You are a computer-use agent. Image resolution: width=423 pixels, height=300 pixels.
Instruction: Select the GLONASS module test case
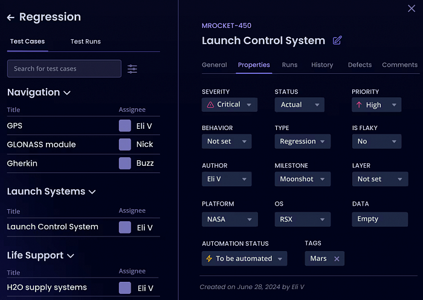(x=41, y=145)
